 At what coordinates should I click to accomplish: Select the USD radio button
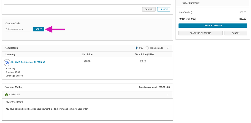[137, 48]
